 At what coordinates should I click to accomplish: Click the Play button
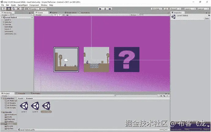[x=100, y=9]
